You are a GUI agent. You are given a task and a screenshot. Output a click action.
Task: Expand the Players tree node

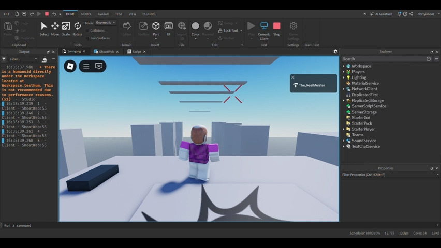click(343, 72)
